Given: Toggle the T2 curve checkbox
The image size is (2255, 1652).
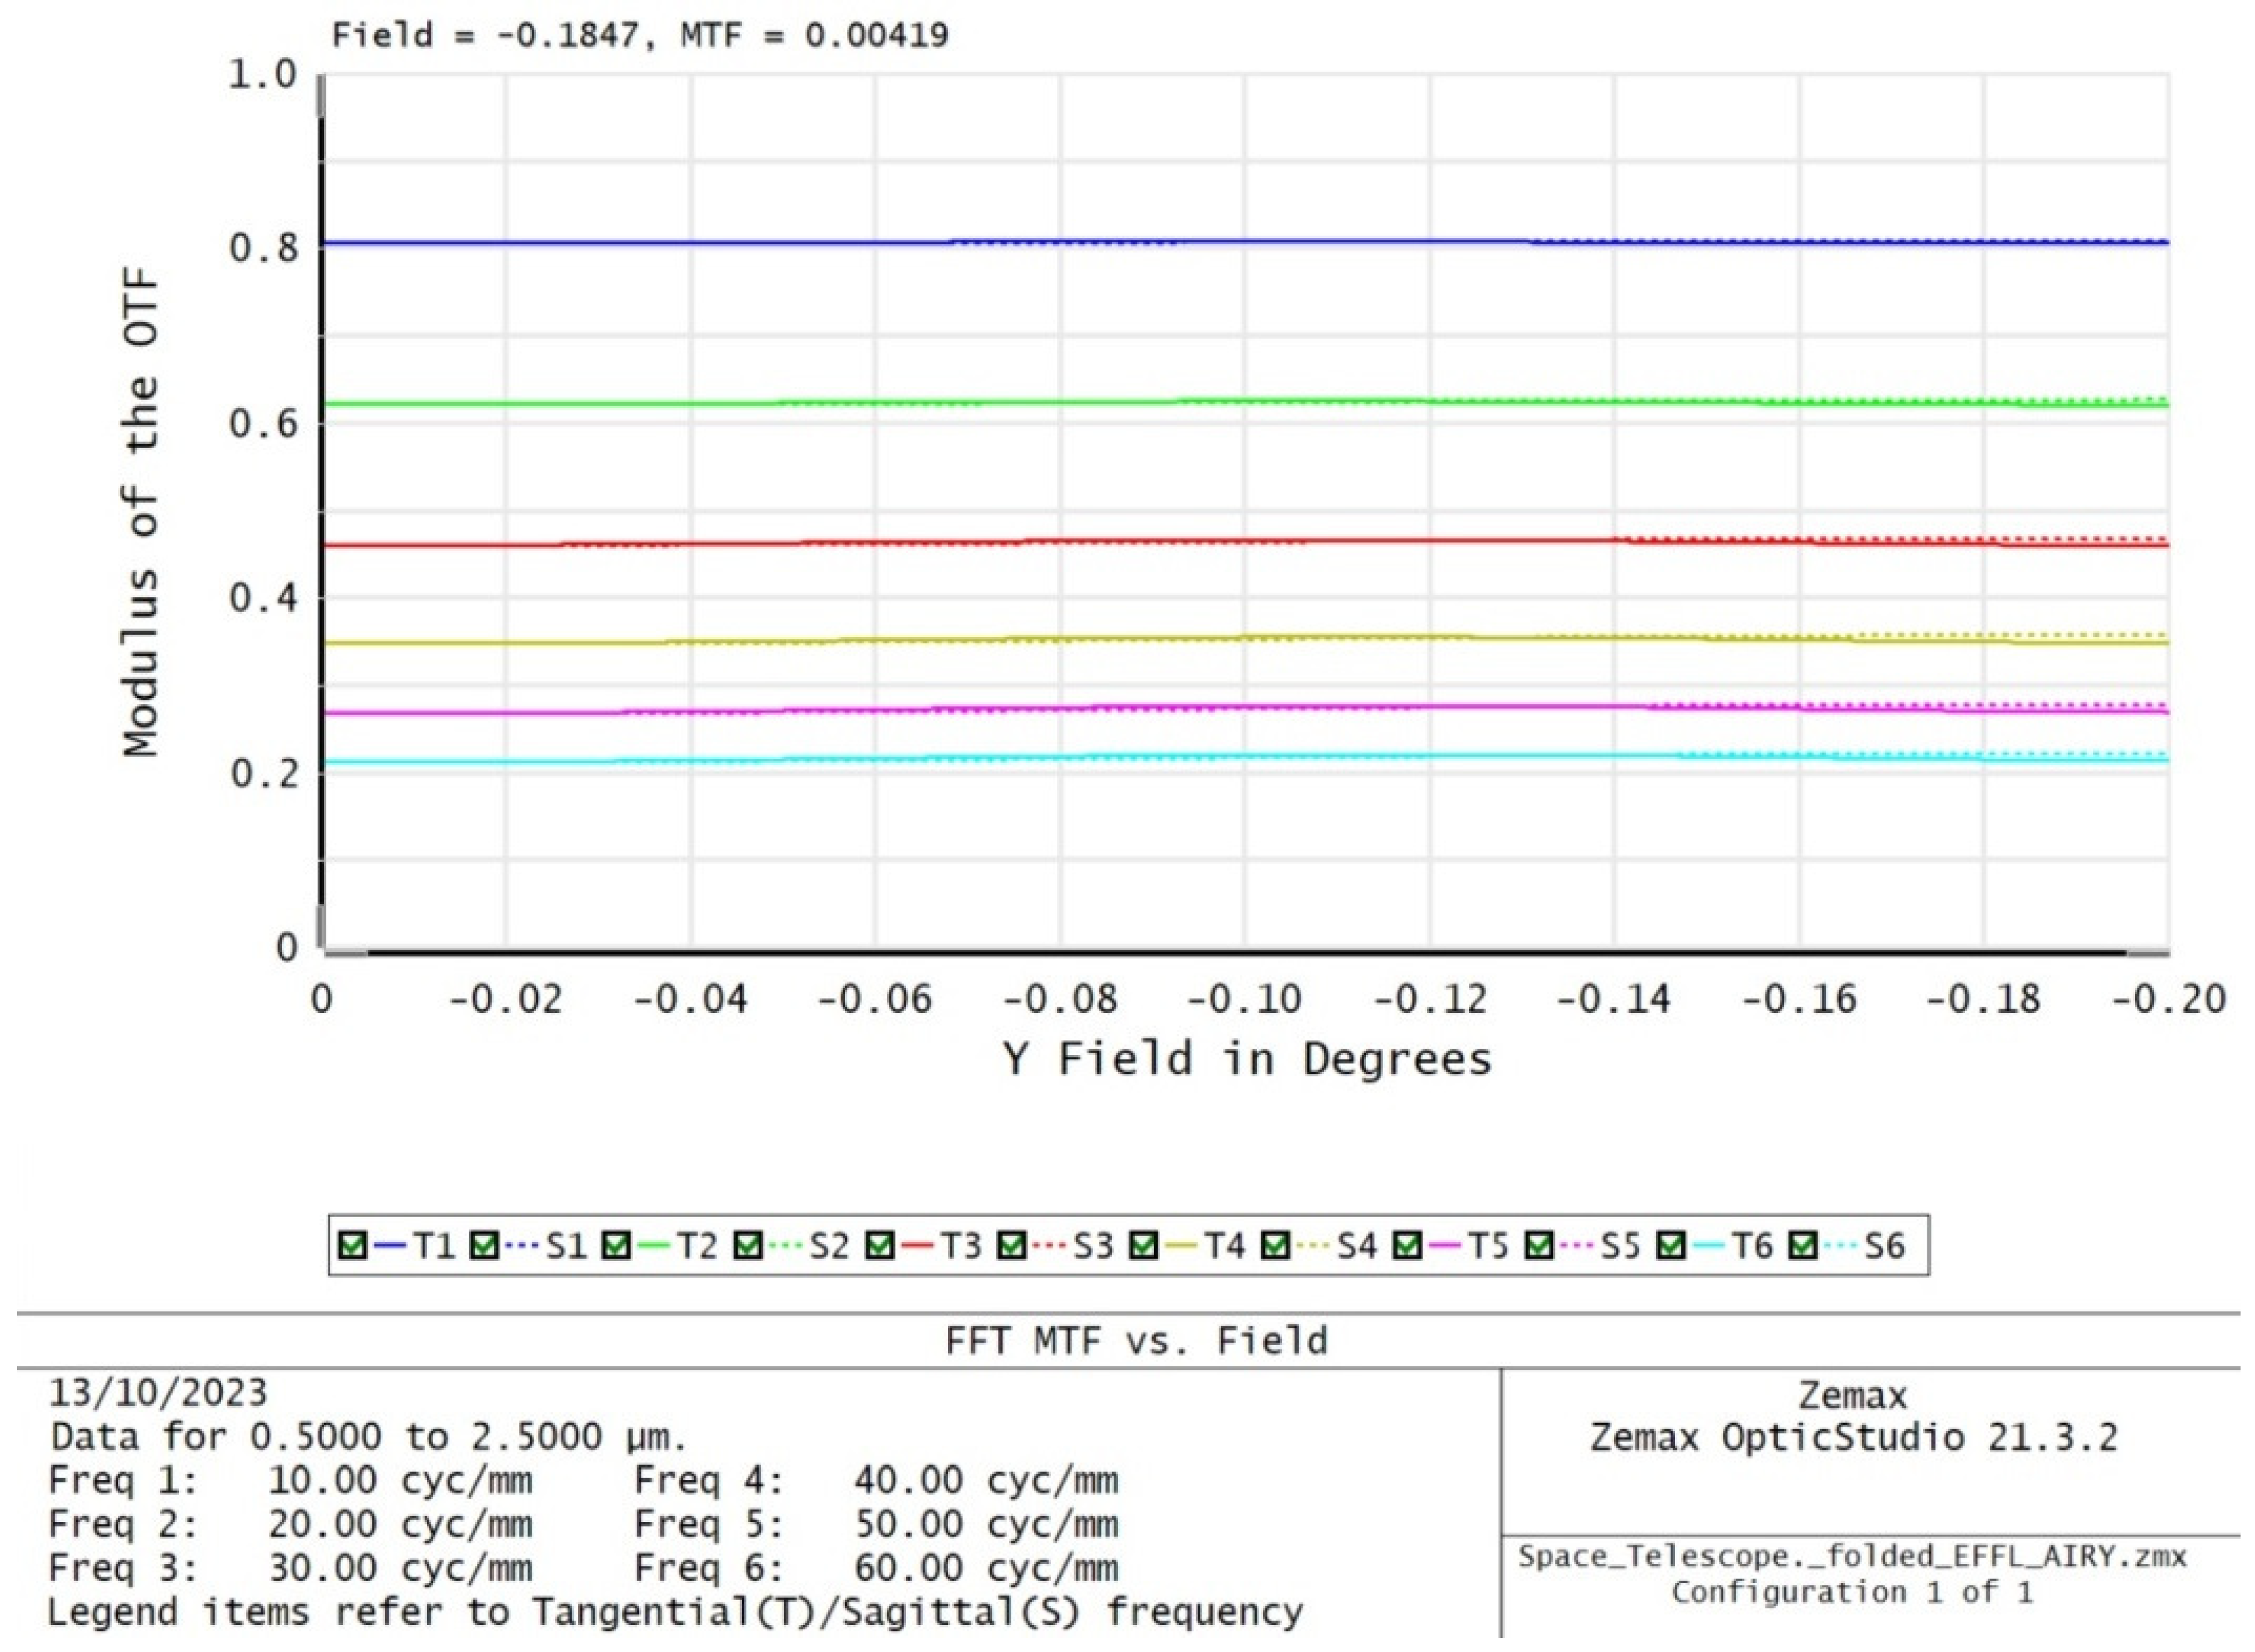Looking at the screenshot, I should [616, 1246].
